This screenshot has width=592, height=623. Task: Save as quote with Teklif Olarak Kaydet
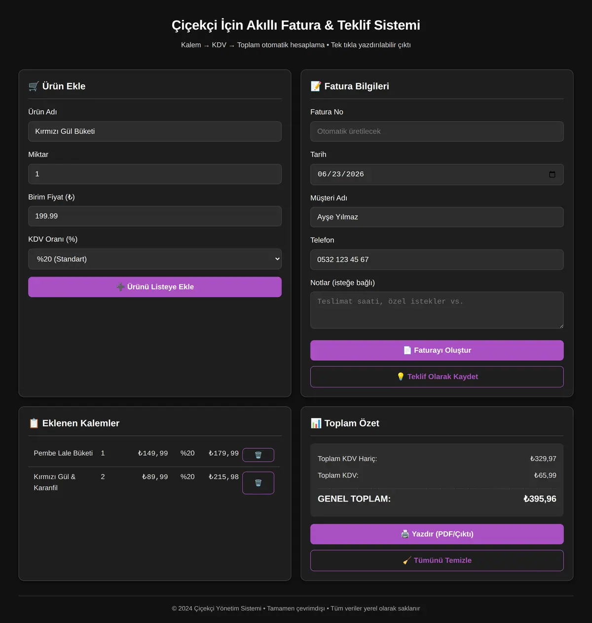(x=437, y=377)
